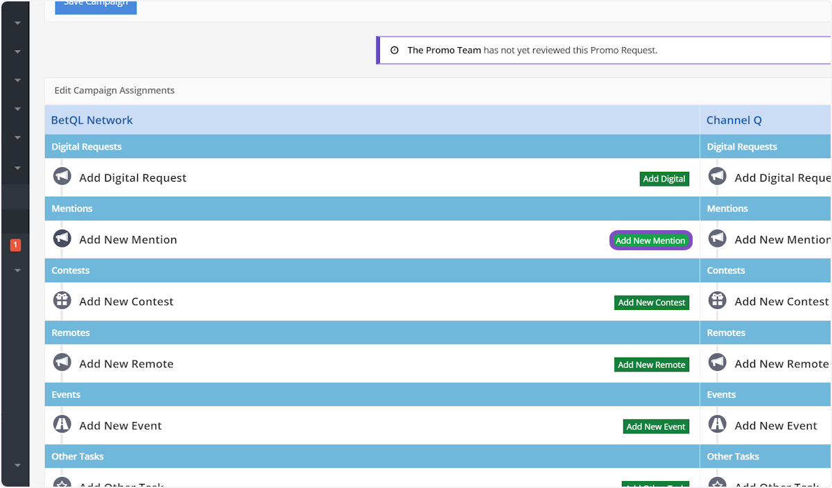Click the megaphone icon beside BetQL Add Digital Request
832x488 pixels.
(x=62, y=177)
